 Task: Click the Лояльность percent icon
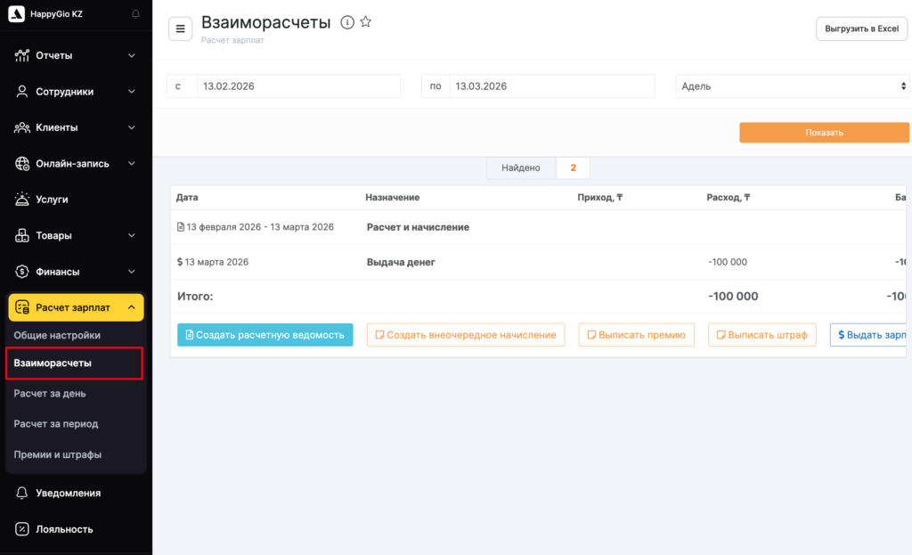point(22,529)
